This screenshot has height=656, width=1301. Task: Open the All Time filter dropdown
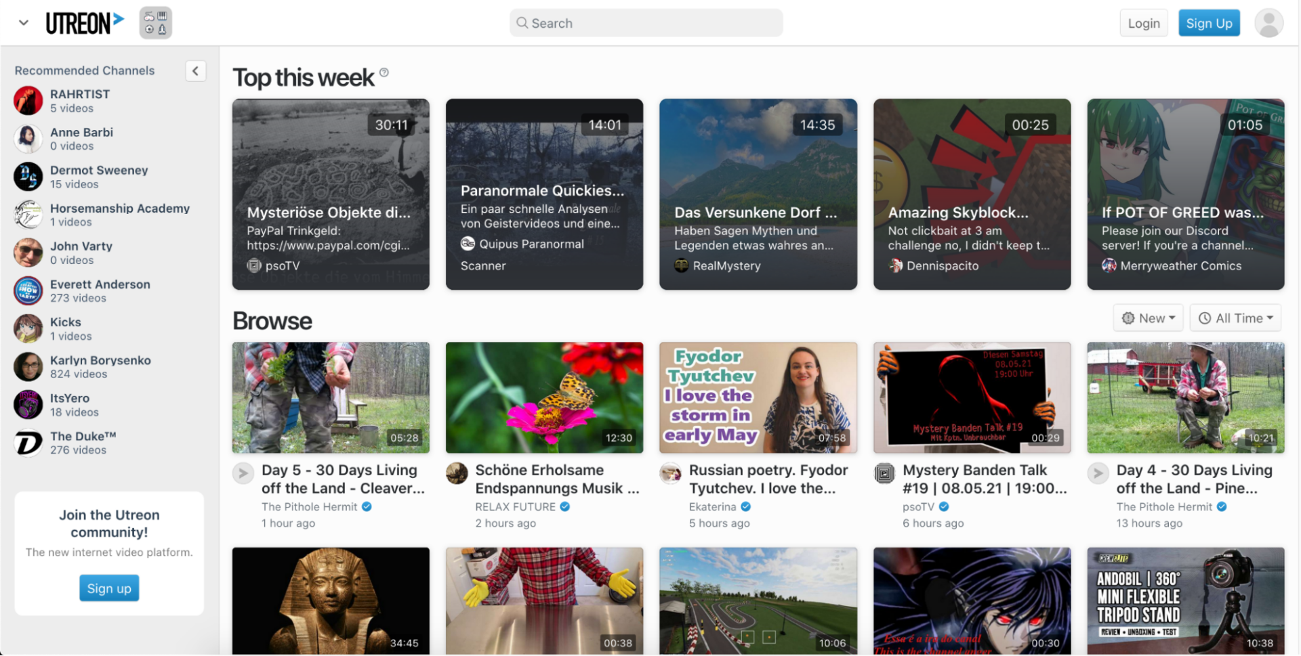click(x=1235, y=318)
